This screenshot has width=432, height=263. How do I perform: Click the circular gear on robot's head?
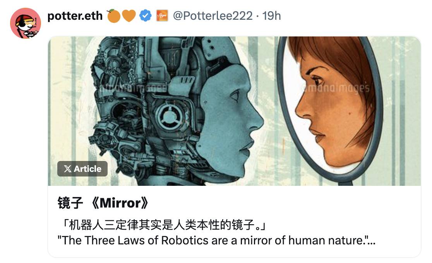169,116
